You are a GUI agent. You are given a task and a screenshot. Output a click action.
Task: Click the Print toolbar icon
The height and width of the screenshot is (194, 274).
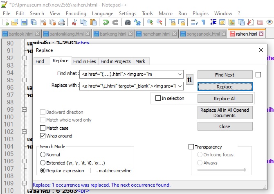pyautogui.click(x=62, y=22)
